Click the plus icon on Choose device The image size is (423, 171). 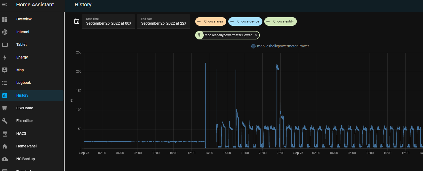pos(232,21)
